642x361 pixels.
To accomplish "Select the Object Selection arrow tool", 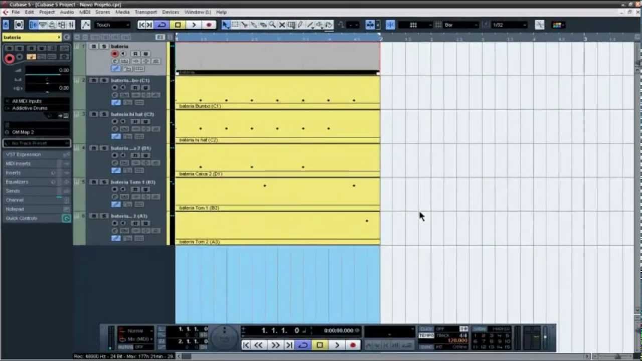I will pyautogui.click(x=226, y=25).
